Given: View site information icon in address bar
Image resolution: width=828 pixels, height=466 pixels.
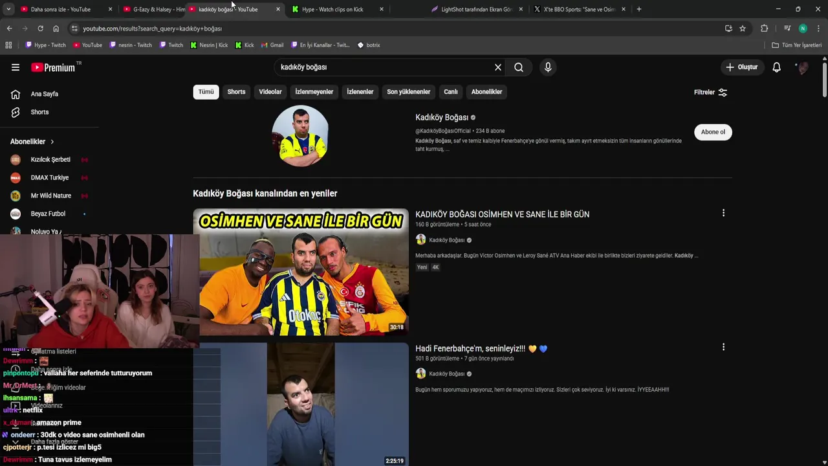Looking at the screenshot, I should point(74,28).
